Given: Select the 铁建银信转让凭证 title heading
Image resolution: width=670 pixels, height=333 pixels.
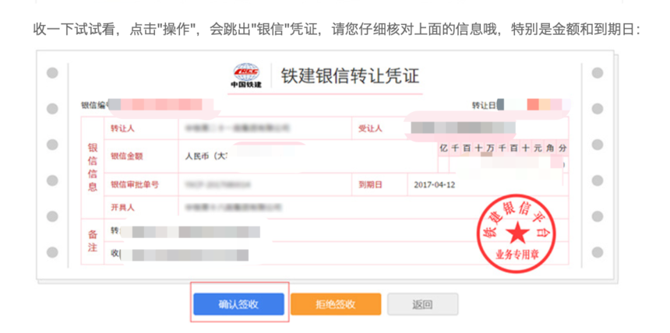Looking at the screenshot, I should click(350, 75).
